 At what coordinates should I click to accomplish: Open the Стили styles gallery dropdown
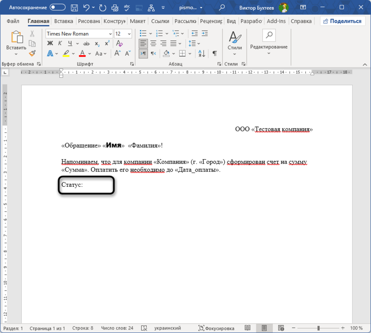(235, 44)
